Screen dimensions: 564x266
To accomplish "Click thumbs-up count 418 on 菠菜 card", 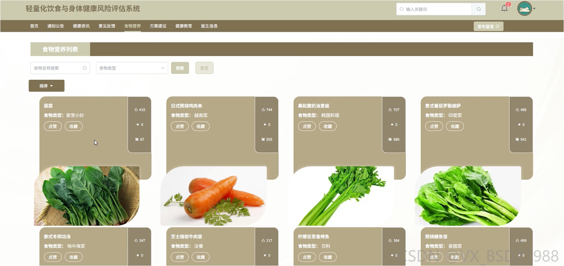I will (x=140, y=110).
